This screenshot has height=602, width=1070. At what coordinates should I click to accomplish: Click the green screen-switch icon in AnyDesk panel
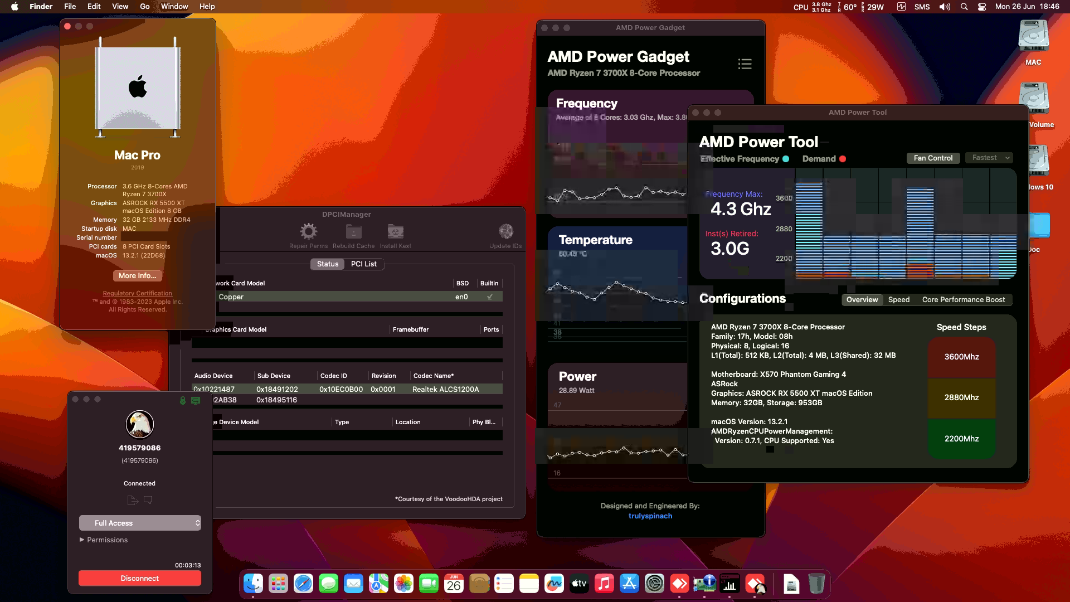click(x=196, y=400)
